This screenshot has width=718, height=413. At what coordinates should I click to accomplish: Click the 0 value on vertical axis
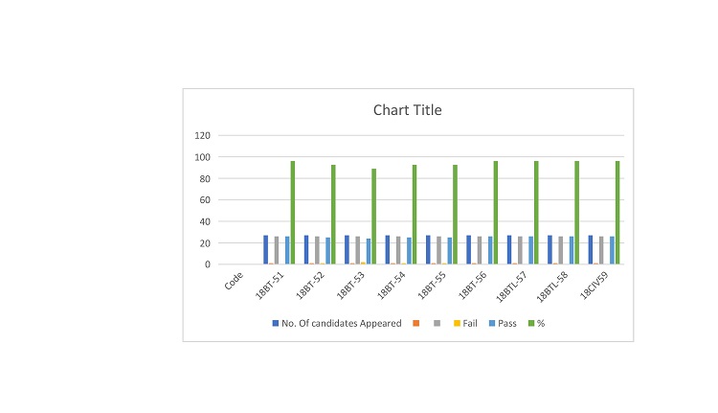coord(208,264)
